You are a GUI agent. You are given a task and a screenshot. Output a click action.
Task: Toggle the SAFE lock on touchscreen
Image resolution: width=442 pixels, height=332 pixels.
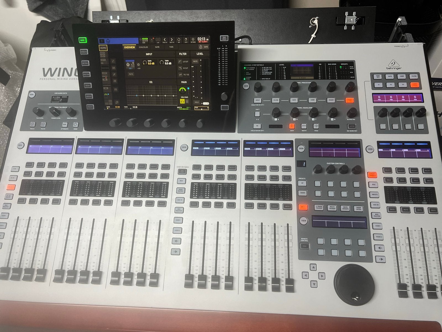[204, 47]
